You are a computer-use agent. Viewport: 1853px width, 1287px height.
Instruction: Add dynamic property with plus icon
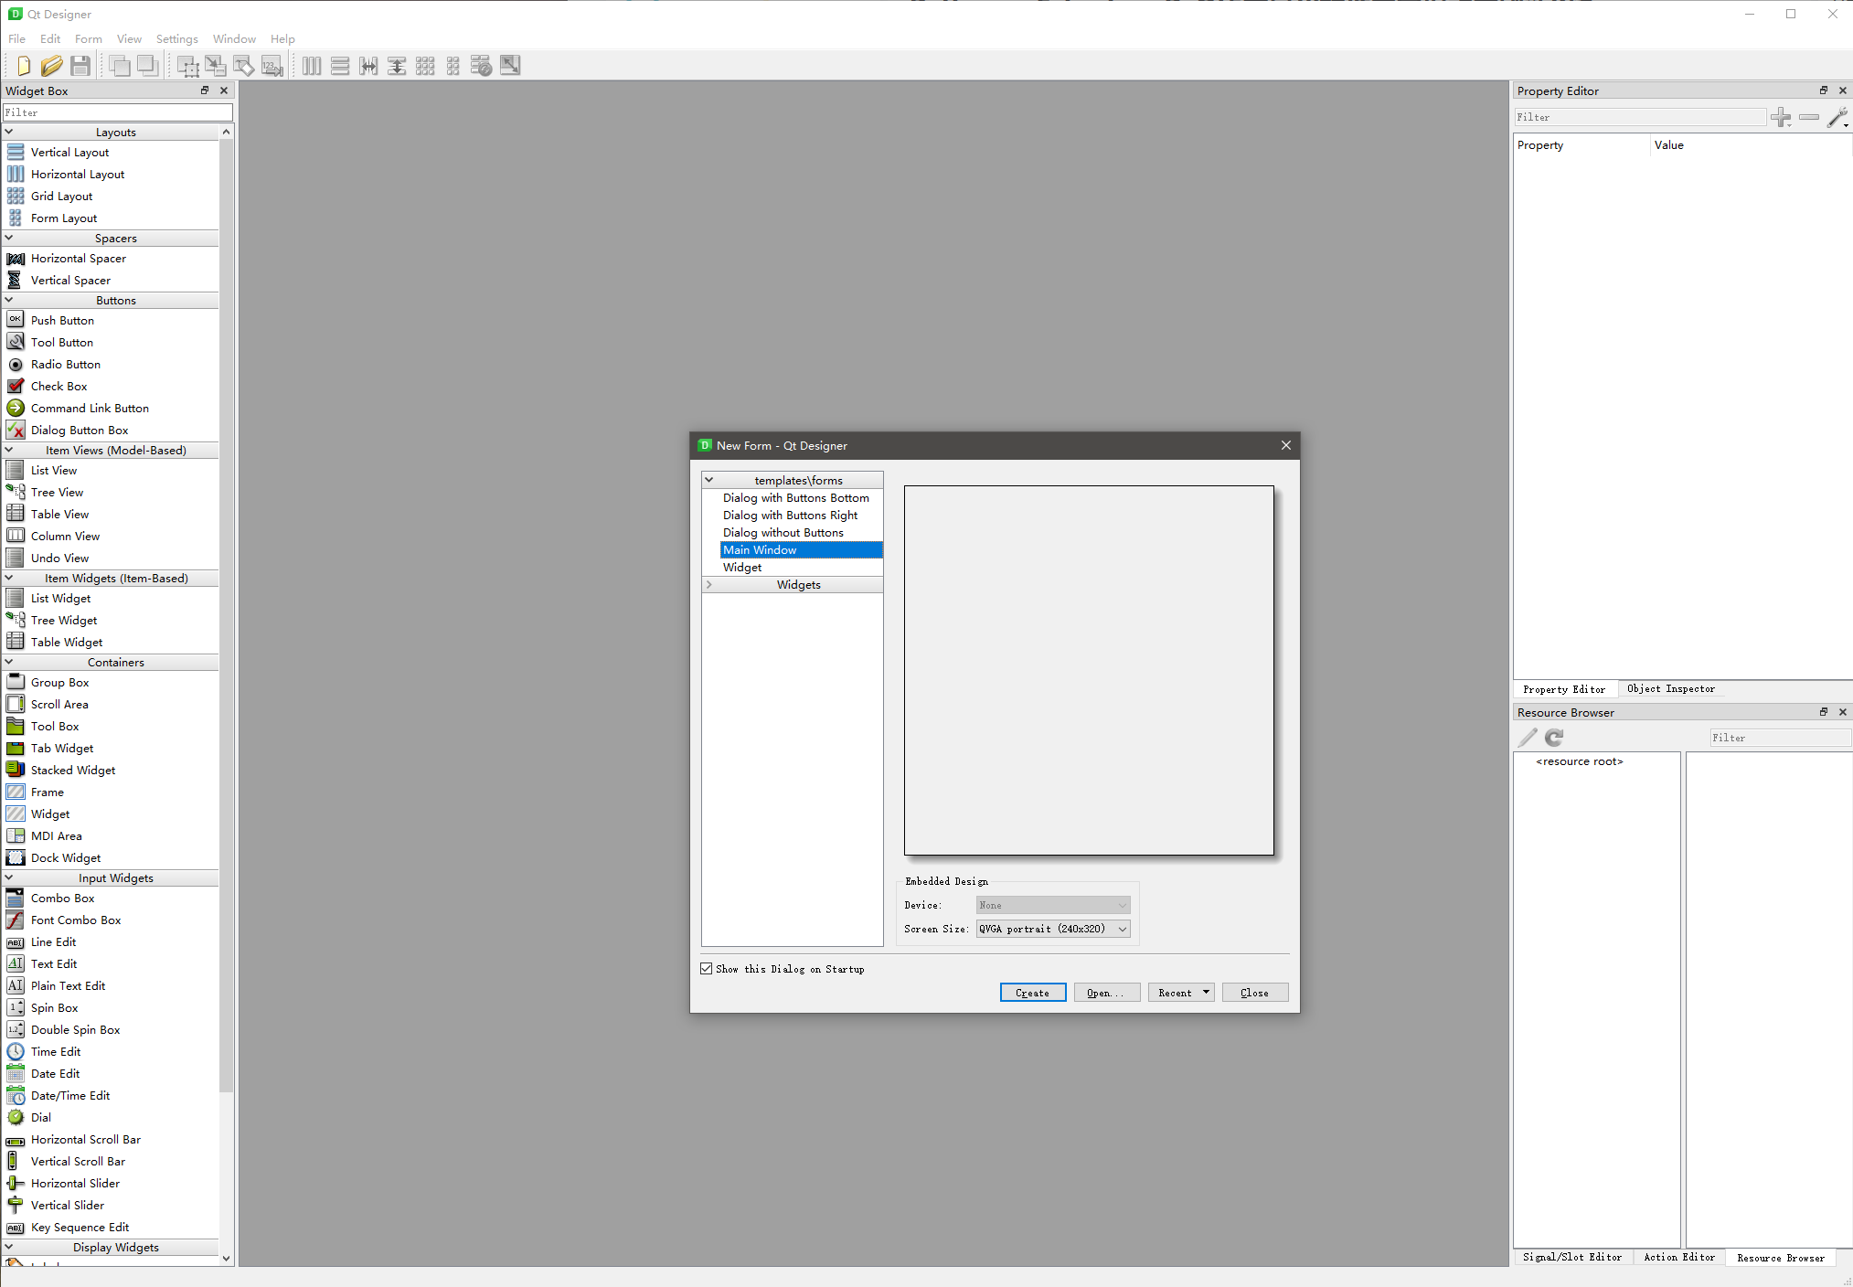pos(1781,117)
